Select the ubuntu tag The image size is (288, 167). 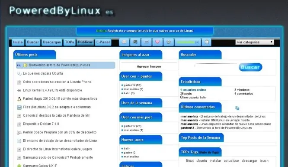tap(202, 161)
